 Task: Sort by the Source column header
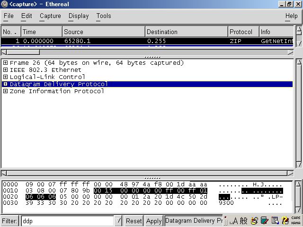click(104, 32)
